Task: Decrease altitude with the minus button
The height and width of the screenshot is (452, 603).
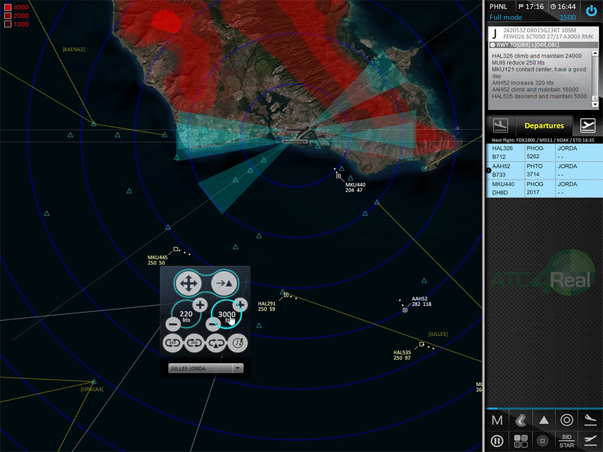Action: click(213, 324)
